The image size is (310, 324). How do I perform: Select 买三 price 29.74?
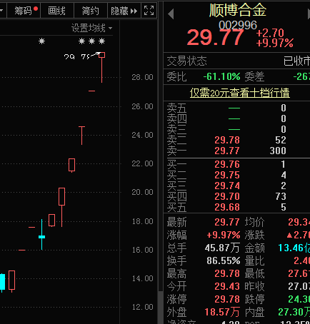pyautogui.click(x=227, y=186)
